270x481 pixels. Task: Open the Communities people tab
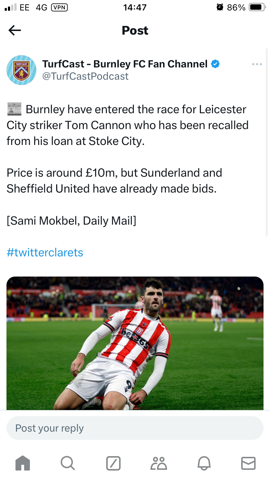[158, 463]
